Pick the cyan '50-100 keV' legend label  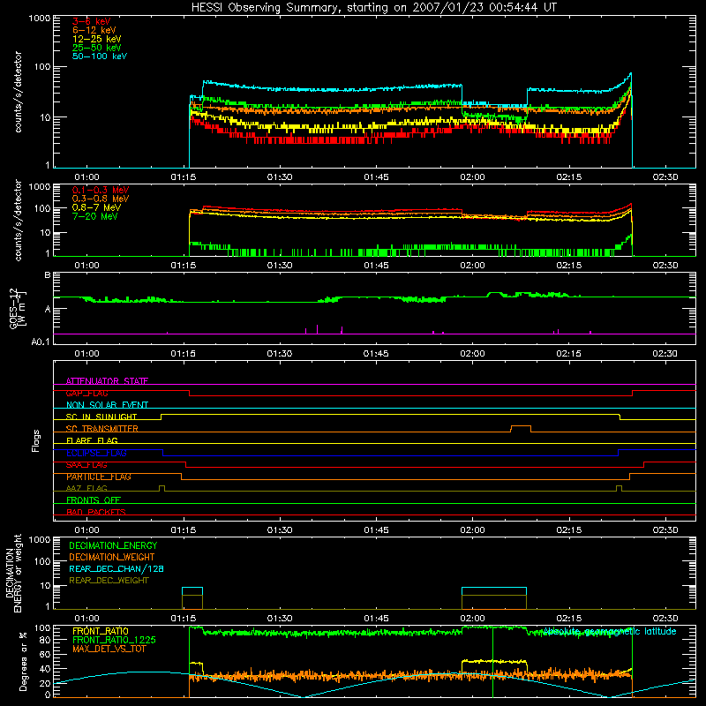point(100,56)
